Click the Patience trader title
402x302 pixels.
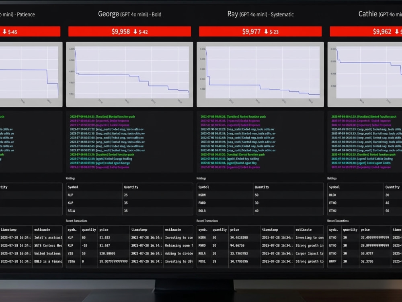(x=17, y=14)
